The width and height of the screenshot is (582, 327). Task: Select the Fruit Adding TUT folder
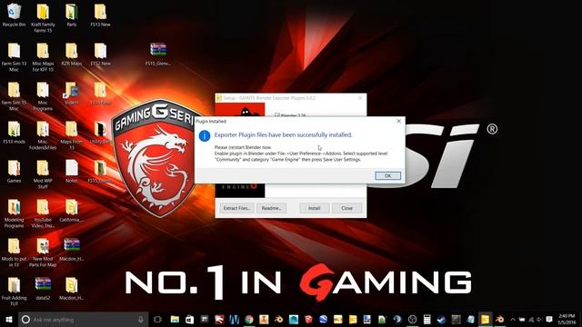14,292
